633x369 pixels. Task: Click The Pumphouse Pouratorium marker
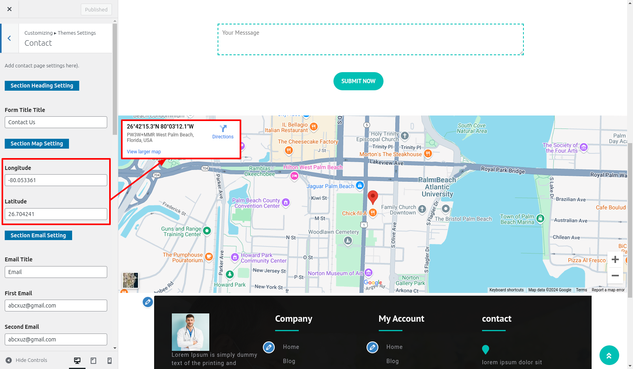click(209, 257)
